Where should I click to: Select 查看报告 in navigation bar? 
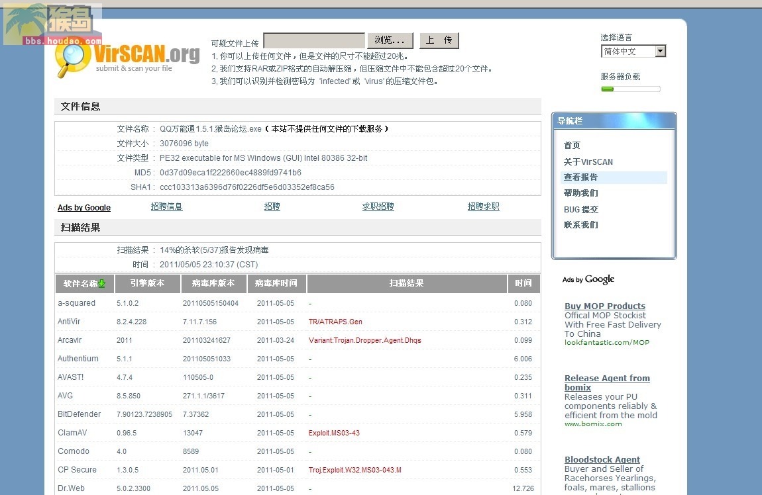point(614,177)
